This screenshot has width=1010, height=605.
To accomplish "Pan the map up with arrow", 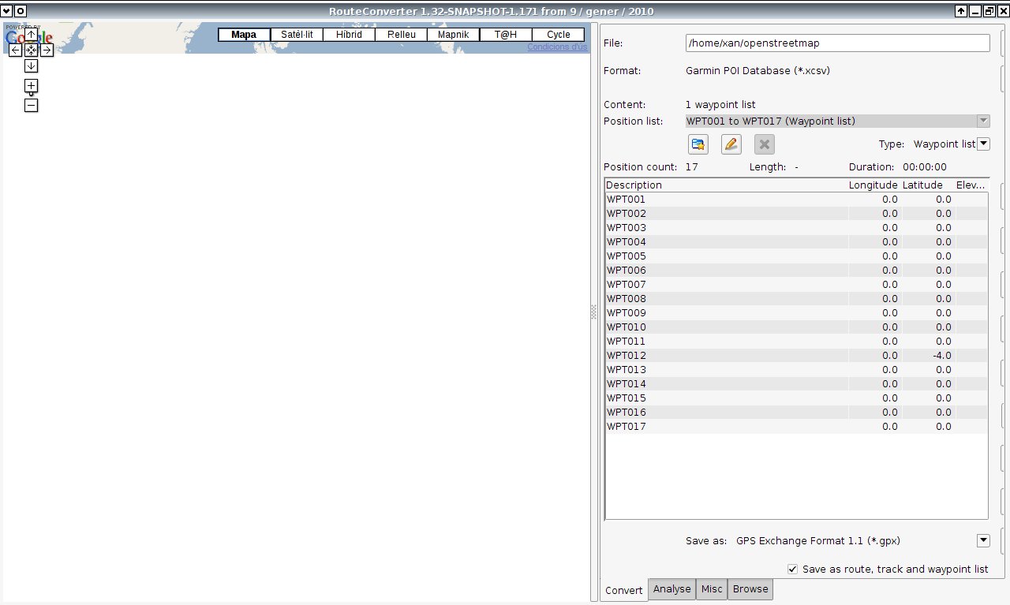I will 31,35.
